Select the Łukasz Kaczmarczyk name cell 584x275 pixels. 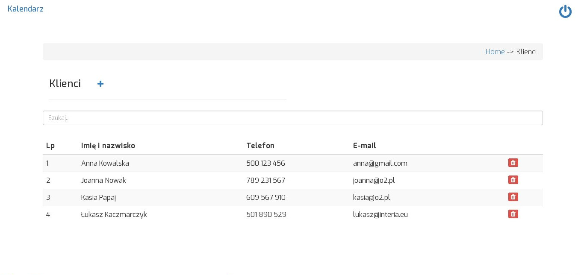click(x=114, y=214)
